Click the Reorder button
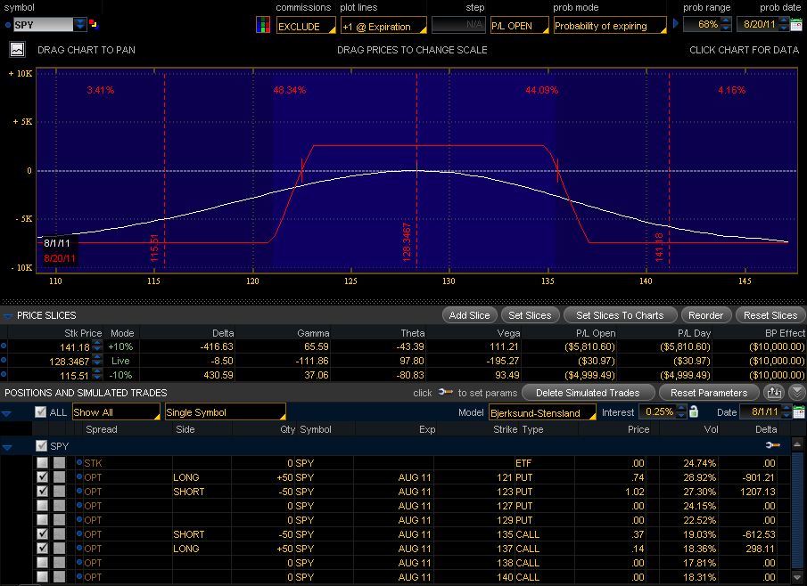The width and height of the screenshot is (807, 586). coord(705,315)
